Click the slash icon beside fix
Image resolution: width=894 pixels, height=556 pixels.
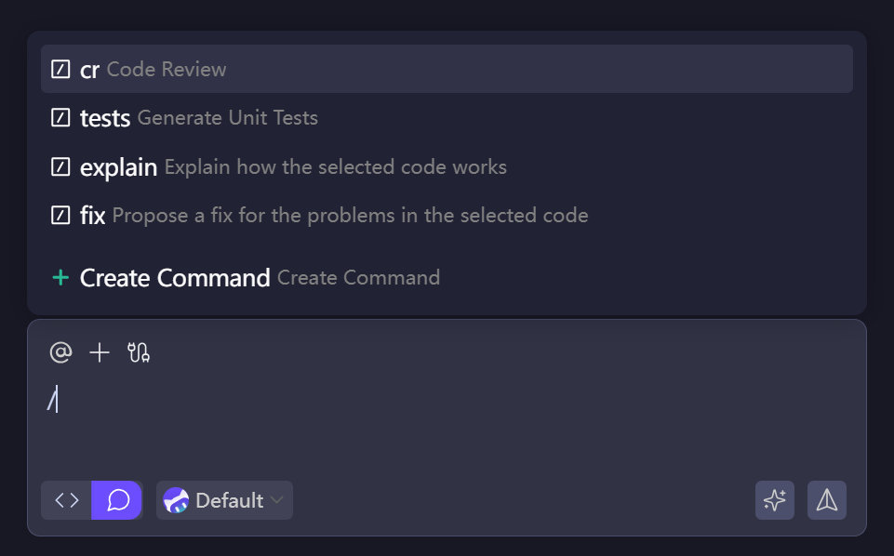(x=60, y=216)
